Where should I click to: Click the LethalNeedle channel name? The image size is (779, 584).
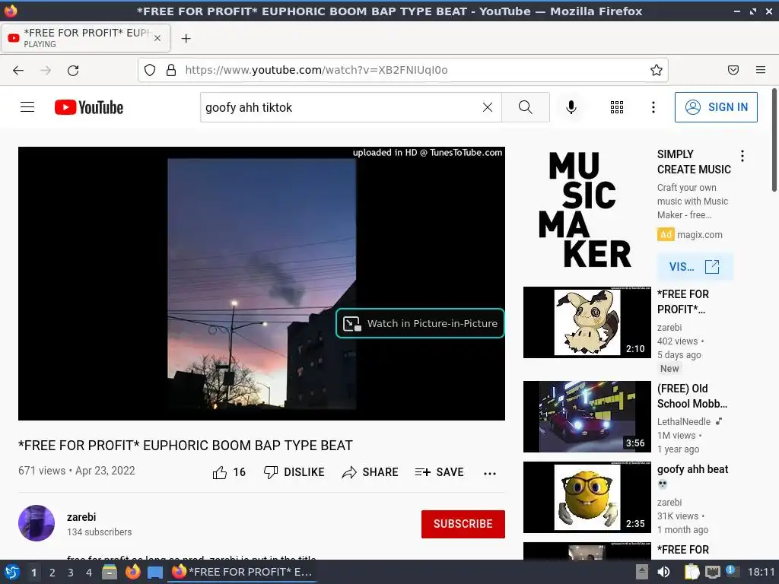tap(684, 421)
